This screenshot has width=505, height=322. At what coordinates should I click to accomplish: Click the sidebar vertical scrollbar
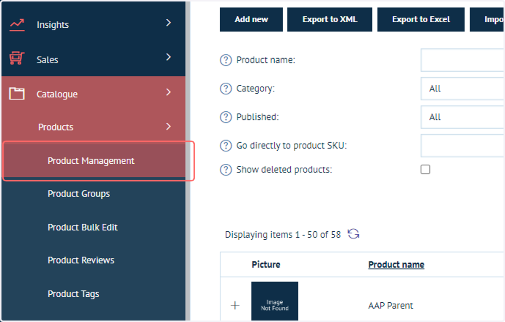(x=188, y=161)
